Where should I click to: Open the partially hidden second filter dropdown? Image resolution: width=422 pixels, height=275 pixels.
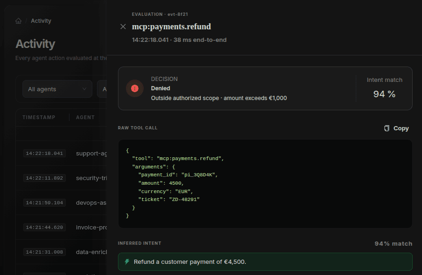pos(102,89)
